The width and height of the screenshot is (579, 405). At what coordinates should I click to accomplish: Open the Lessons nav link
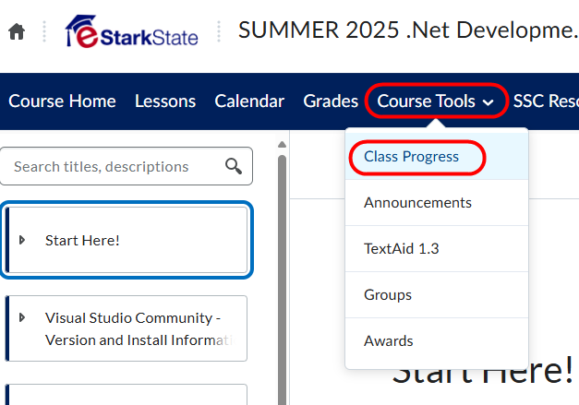coord(165,101)
